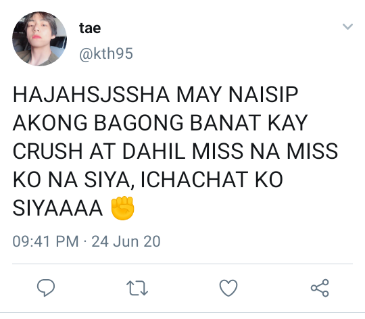This screenshot has width=365, height=319.
Task: Click the 09:41 PM timestamp
Action: click(x=45, y=241)
